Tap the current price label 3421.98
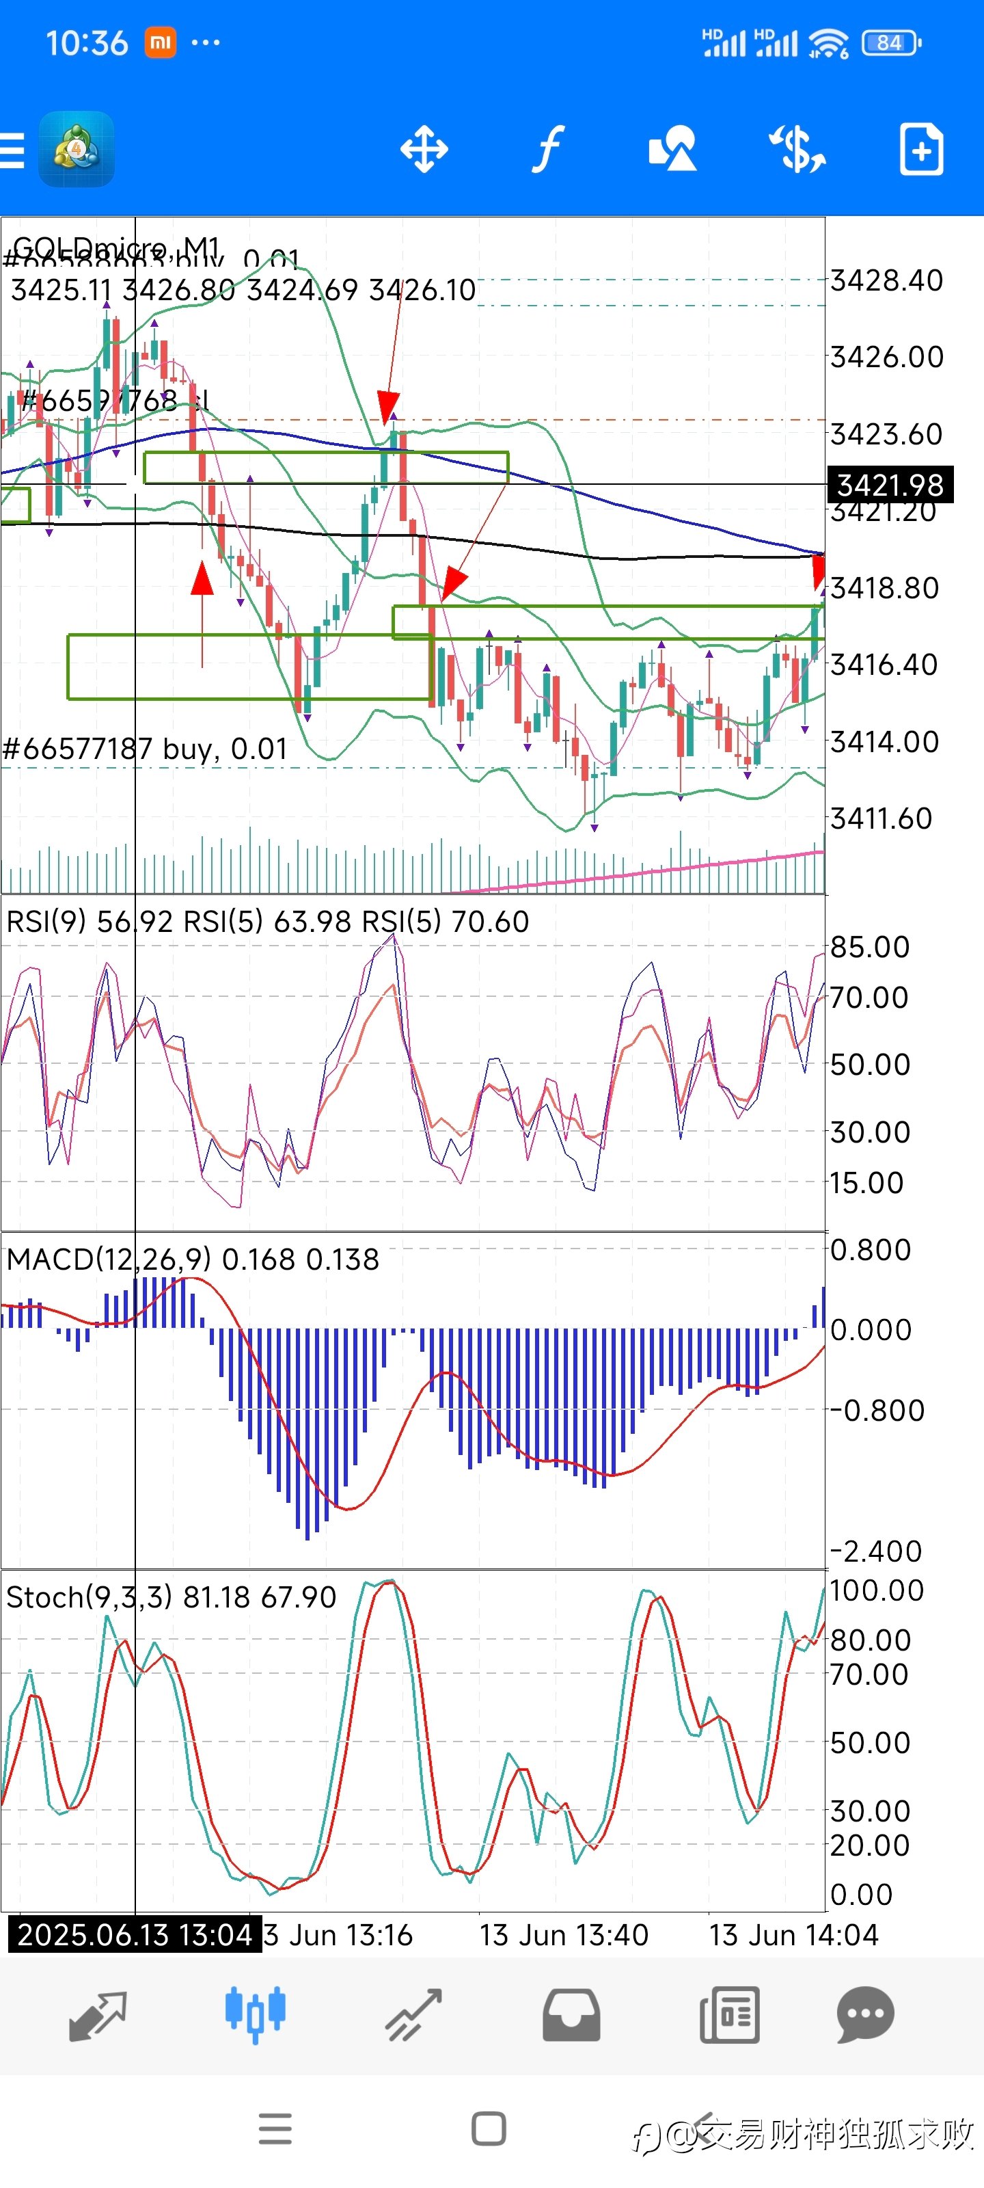 890,485
